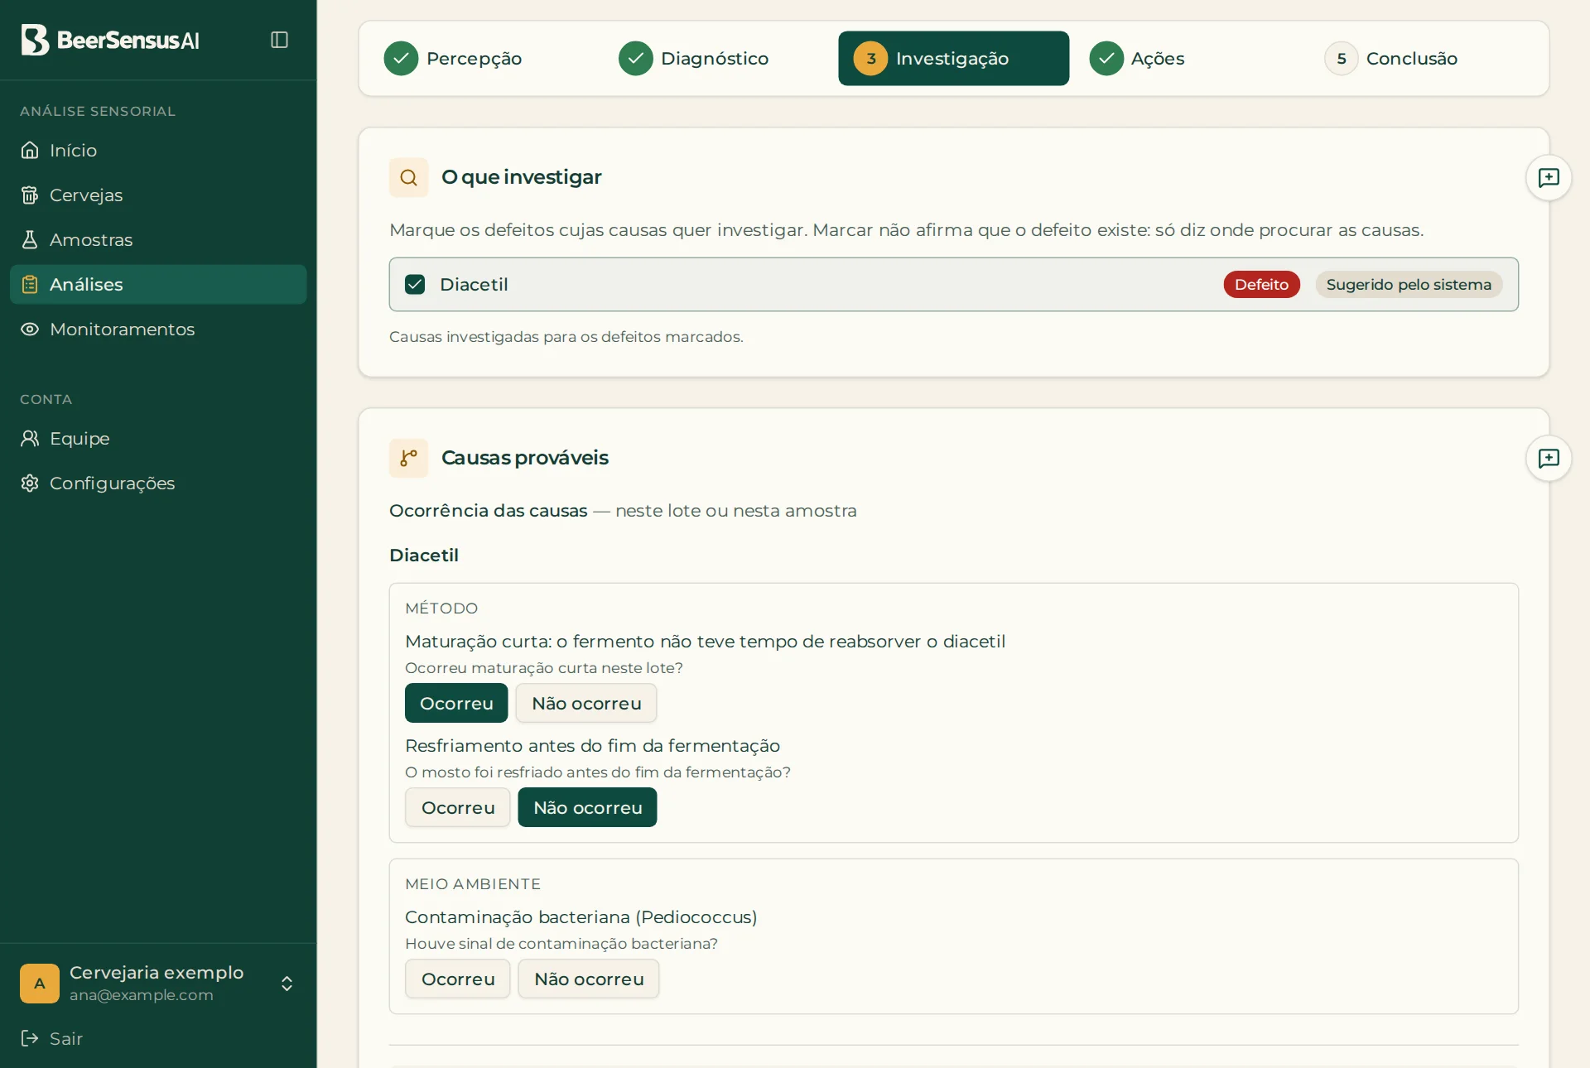Viewport: 1590px width, 1068px height.
Task: Click the red Defeito badge
Action: coord(1261,284)
